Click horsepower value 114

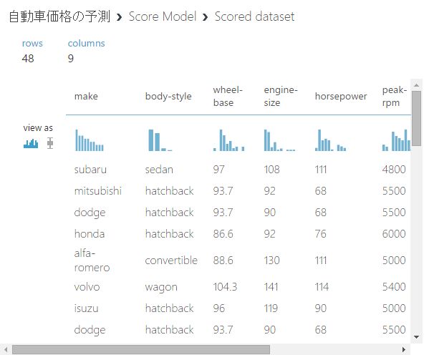click(x=322, y=287)
